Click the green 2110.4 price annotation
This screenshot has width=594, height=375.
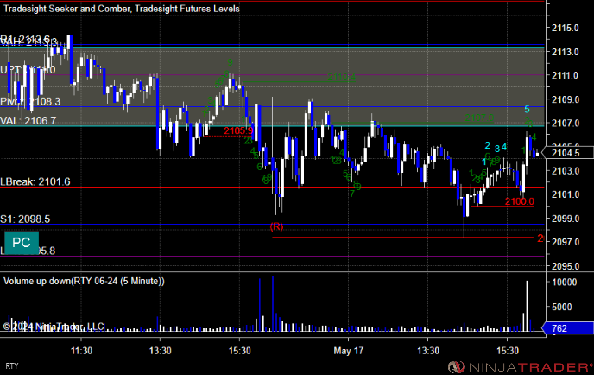pos(341,78)
